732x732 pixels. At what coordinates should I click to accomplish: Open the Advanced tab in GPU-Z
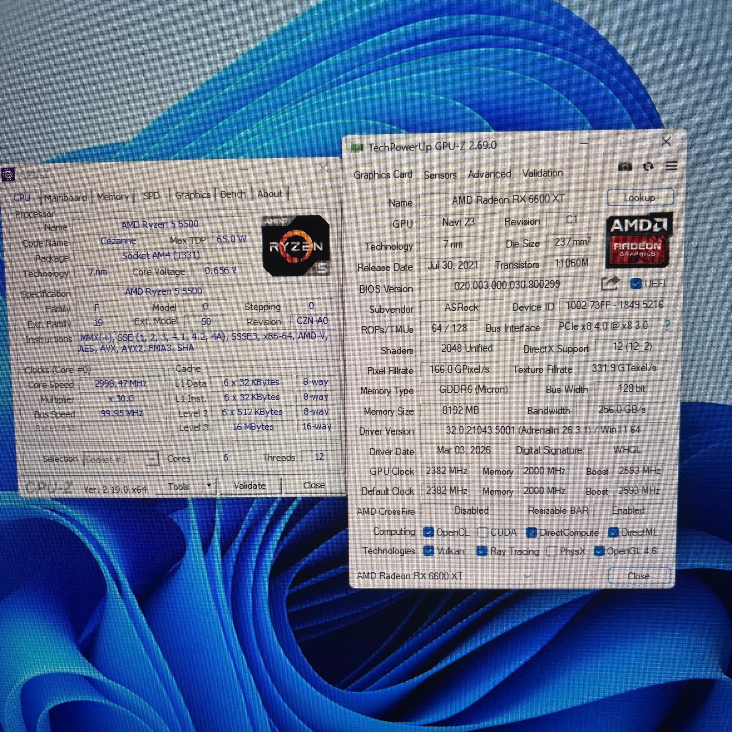[489, 174]
